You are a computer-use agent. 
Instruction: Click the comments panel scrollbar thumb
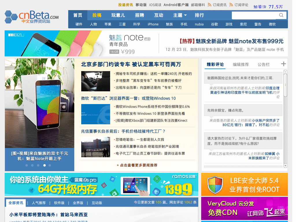[285, 85]
